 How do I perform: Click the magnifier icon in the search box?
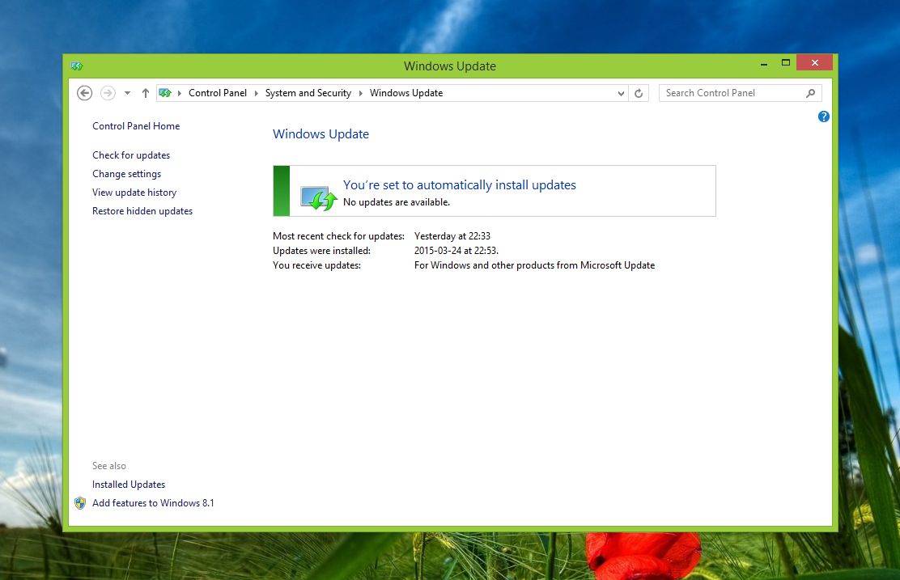pos(810,93)
